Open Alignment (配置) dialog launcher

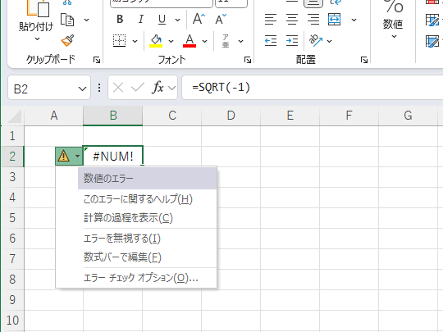(x=364, y=60)
